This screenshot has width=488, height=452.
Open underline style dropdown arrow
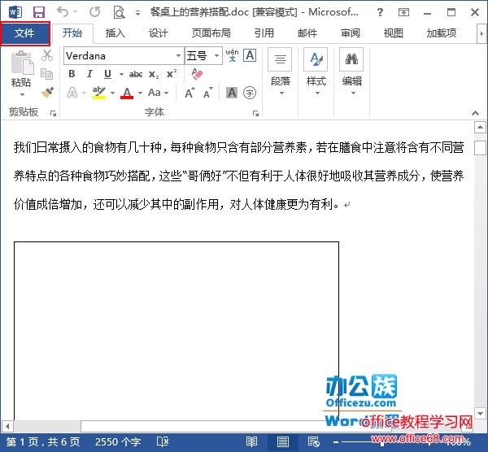[122, 74]
